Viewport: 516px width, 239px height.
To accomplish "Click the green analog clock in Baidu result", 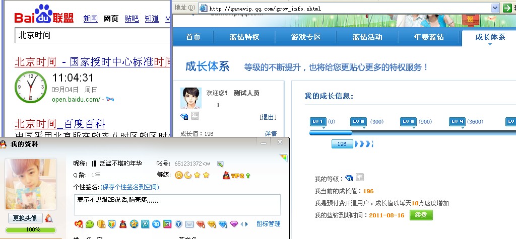I will [x=31, y=87].
